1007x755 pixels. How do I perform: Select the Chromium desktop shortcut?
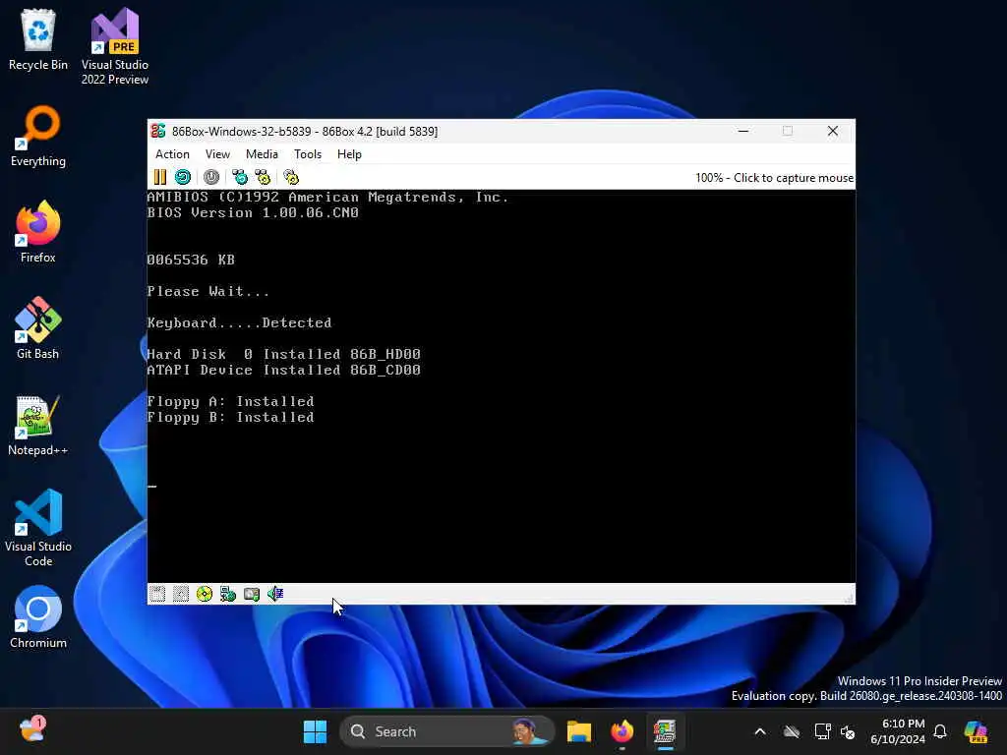tap(38, 617)
